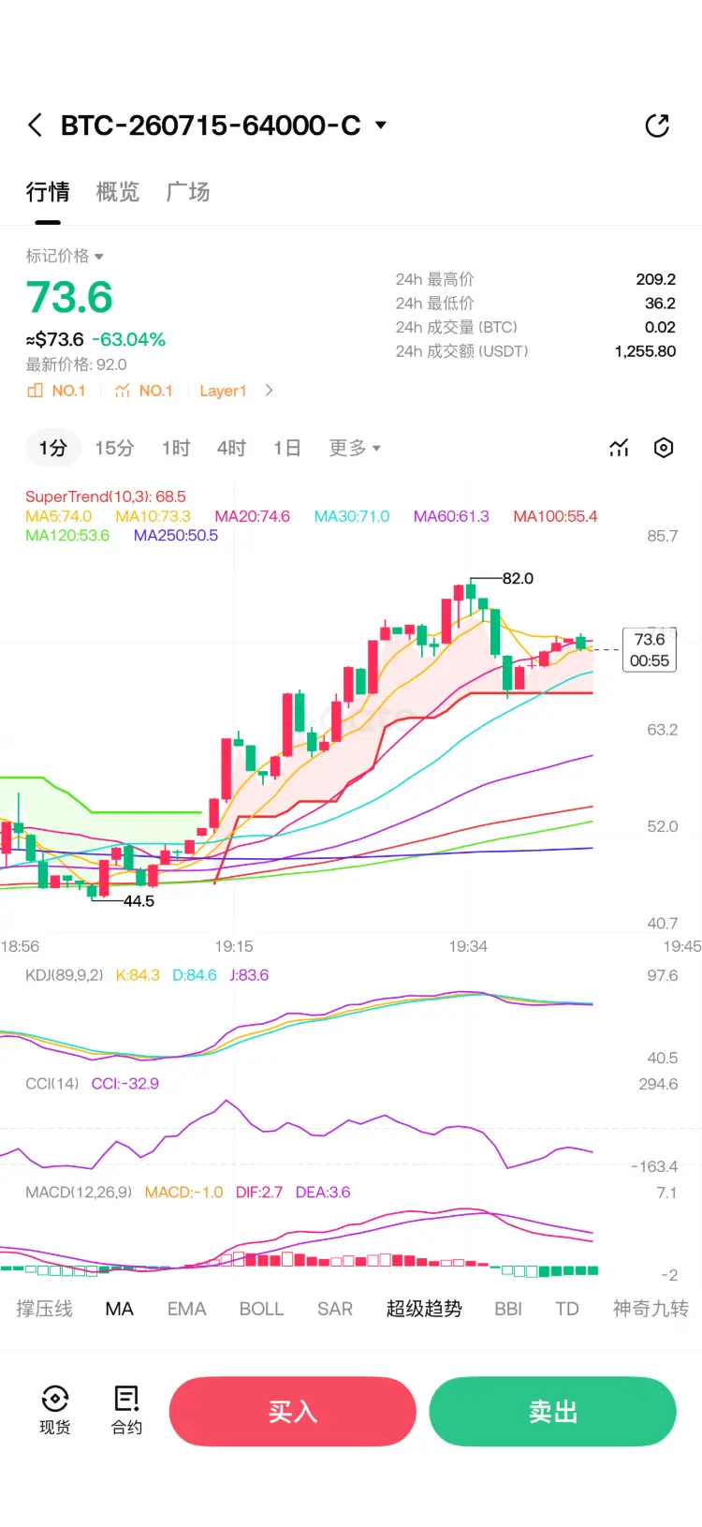This screenshot has height=1527, width=702.
Task: Expand the tags row chevron after Layer1
Action: click(269, 391)
